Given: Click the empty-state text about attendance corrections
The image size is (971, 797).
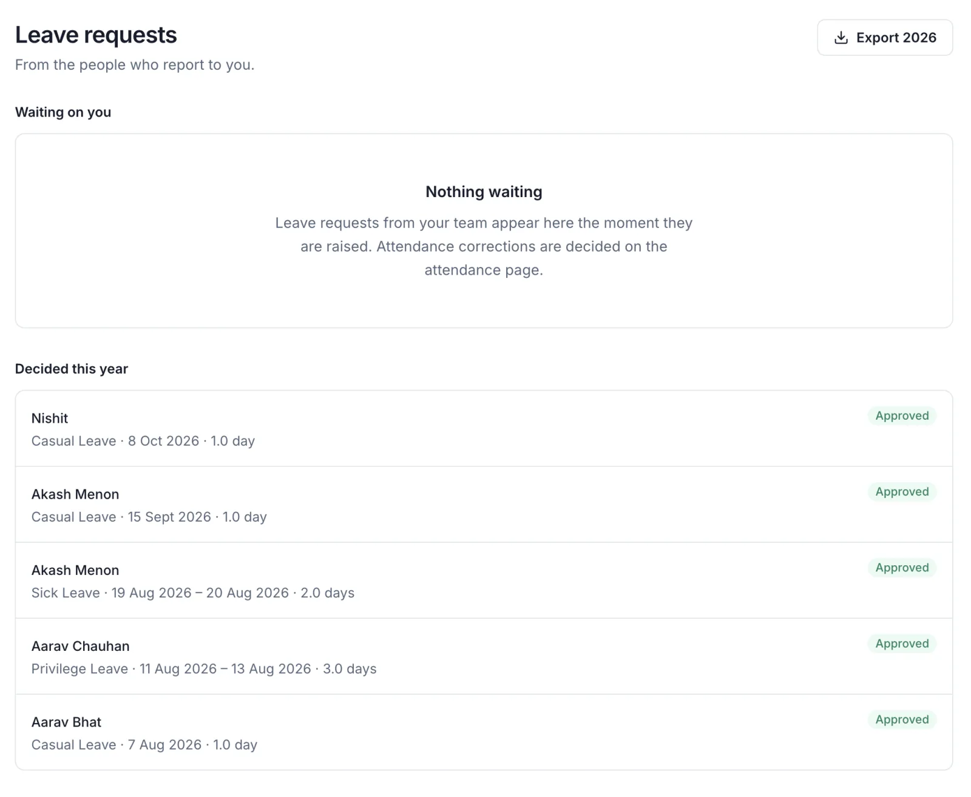Looking at the screenshot, I should point(484,246).
